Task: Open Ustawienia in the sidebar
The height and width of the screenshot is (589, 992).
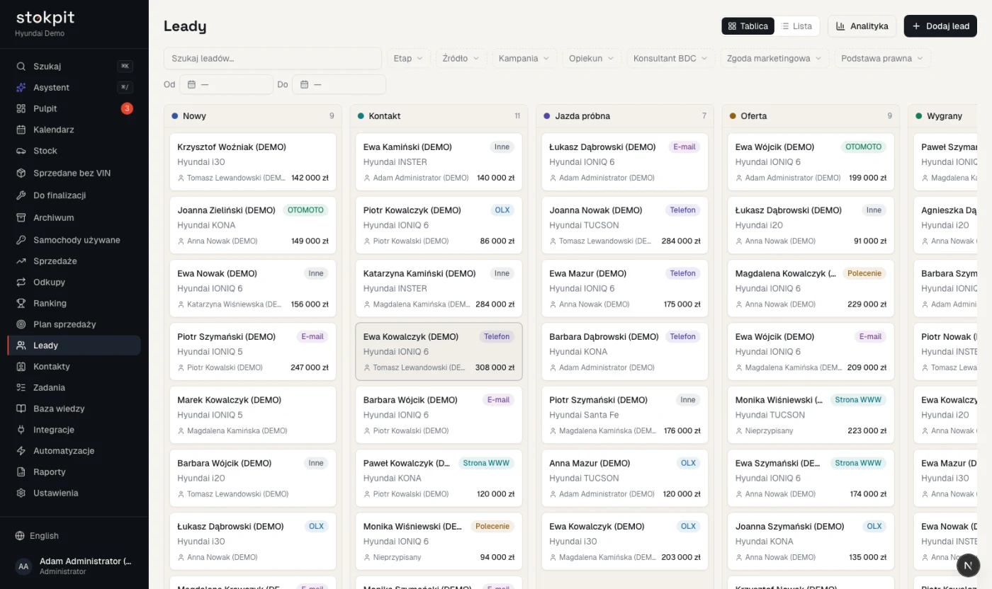Action: click(74, 493)
